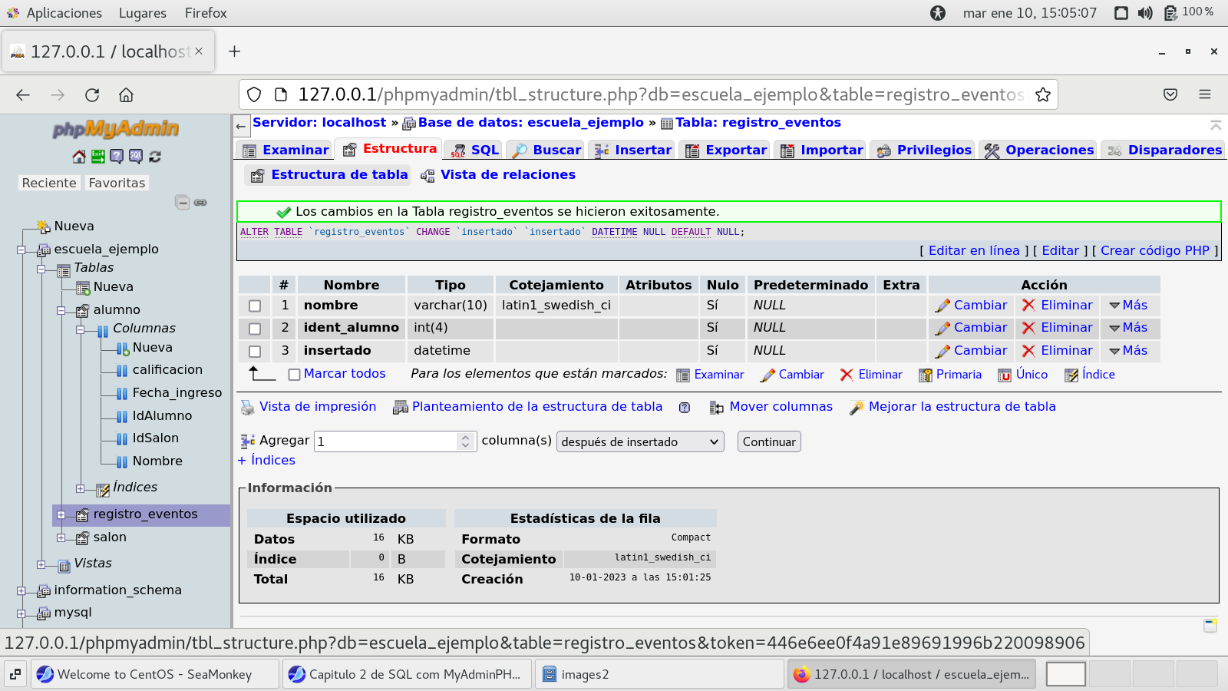Viewport: 1228px width, 691px height.
Task: Click the documentation help icon near table structure
Action: click(685, 408)
